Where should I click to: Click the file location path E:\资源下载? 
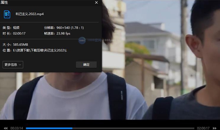click(40, 50)
